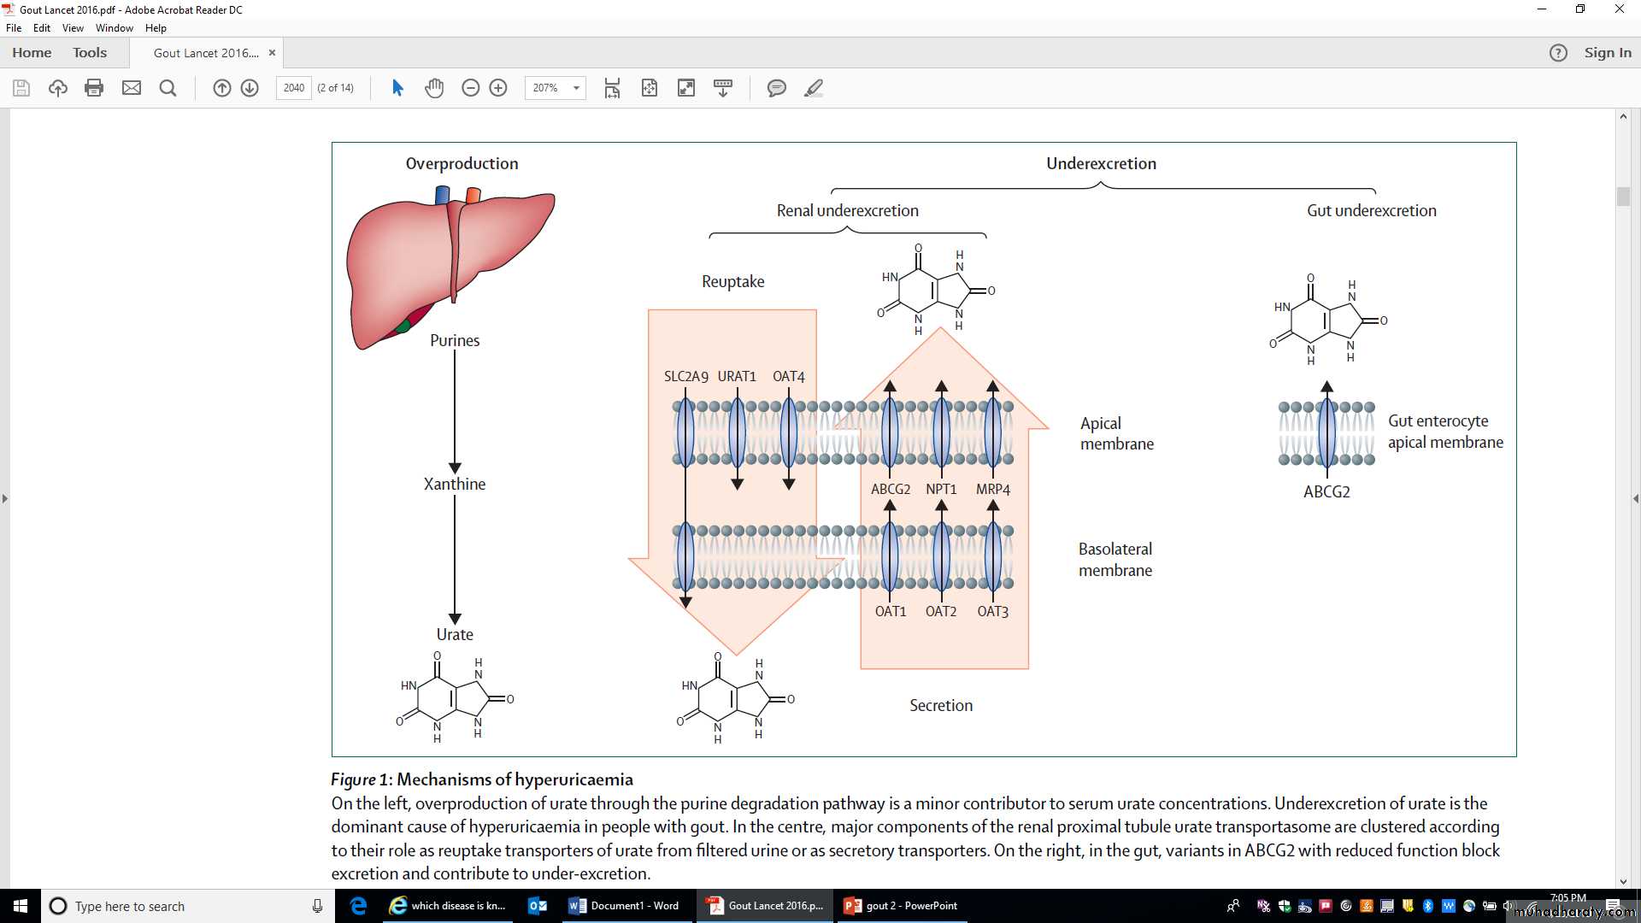Screen dimensions: 1641x923
Task: Toggle full screen mode icon
Action: (686, 88)
